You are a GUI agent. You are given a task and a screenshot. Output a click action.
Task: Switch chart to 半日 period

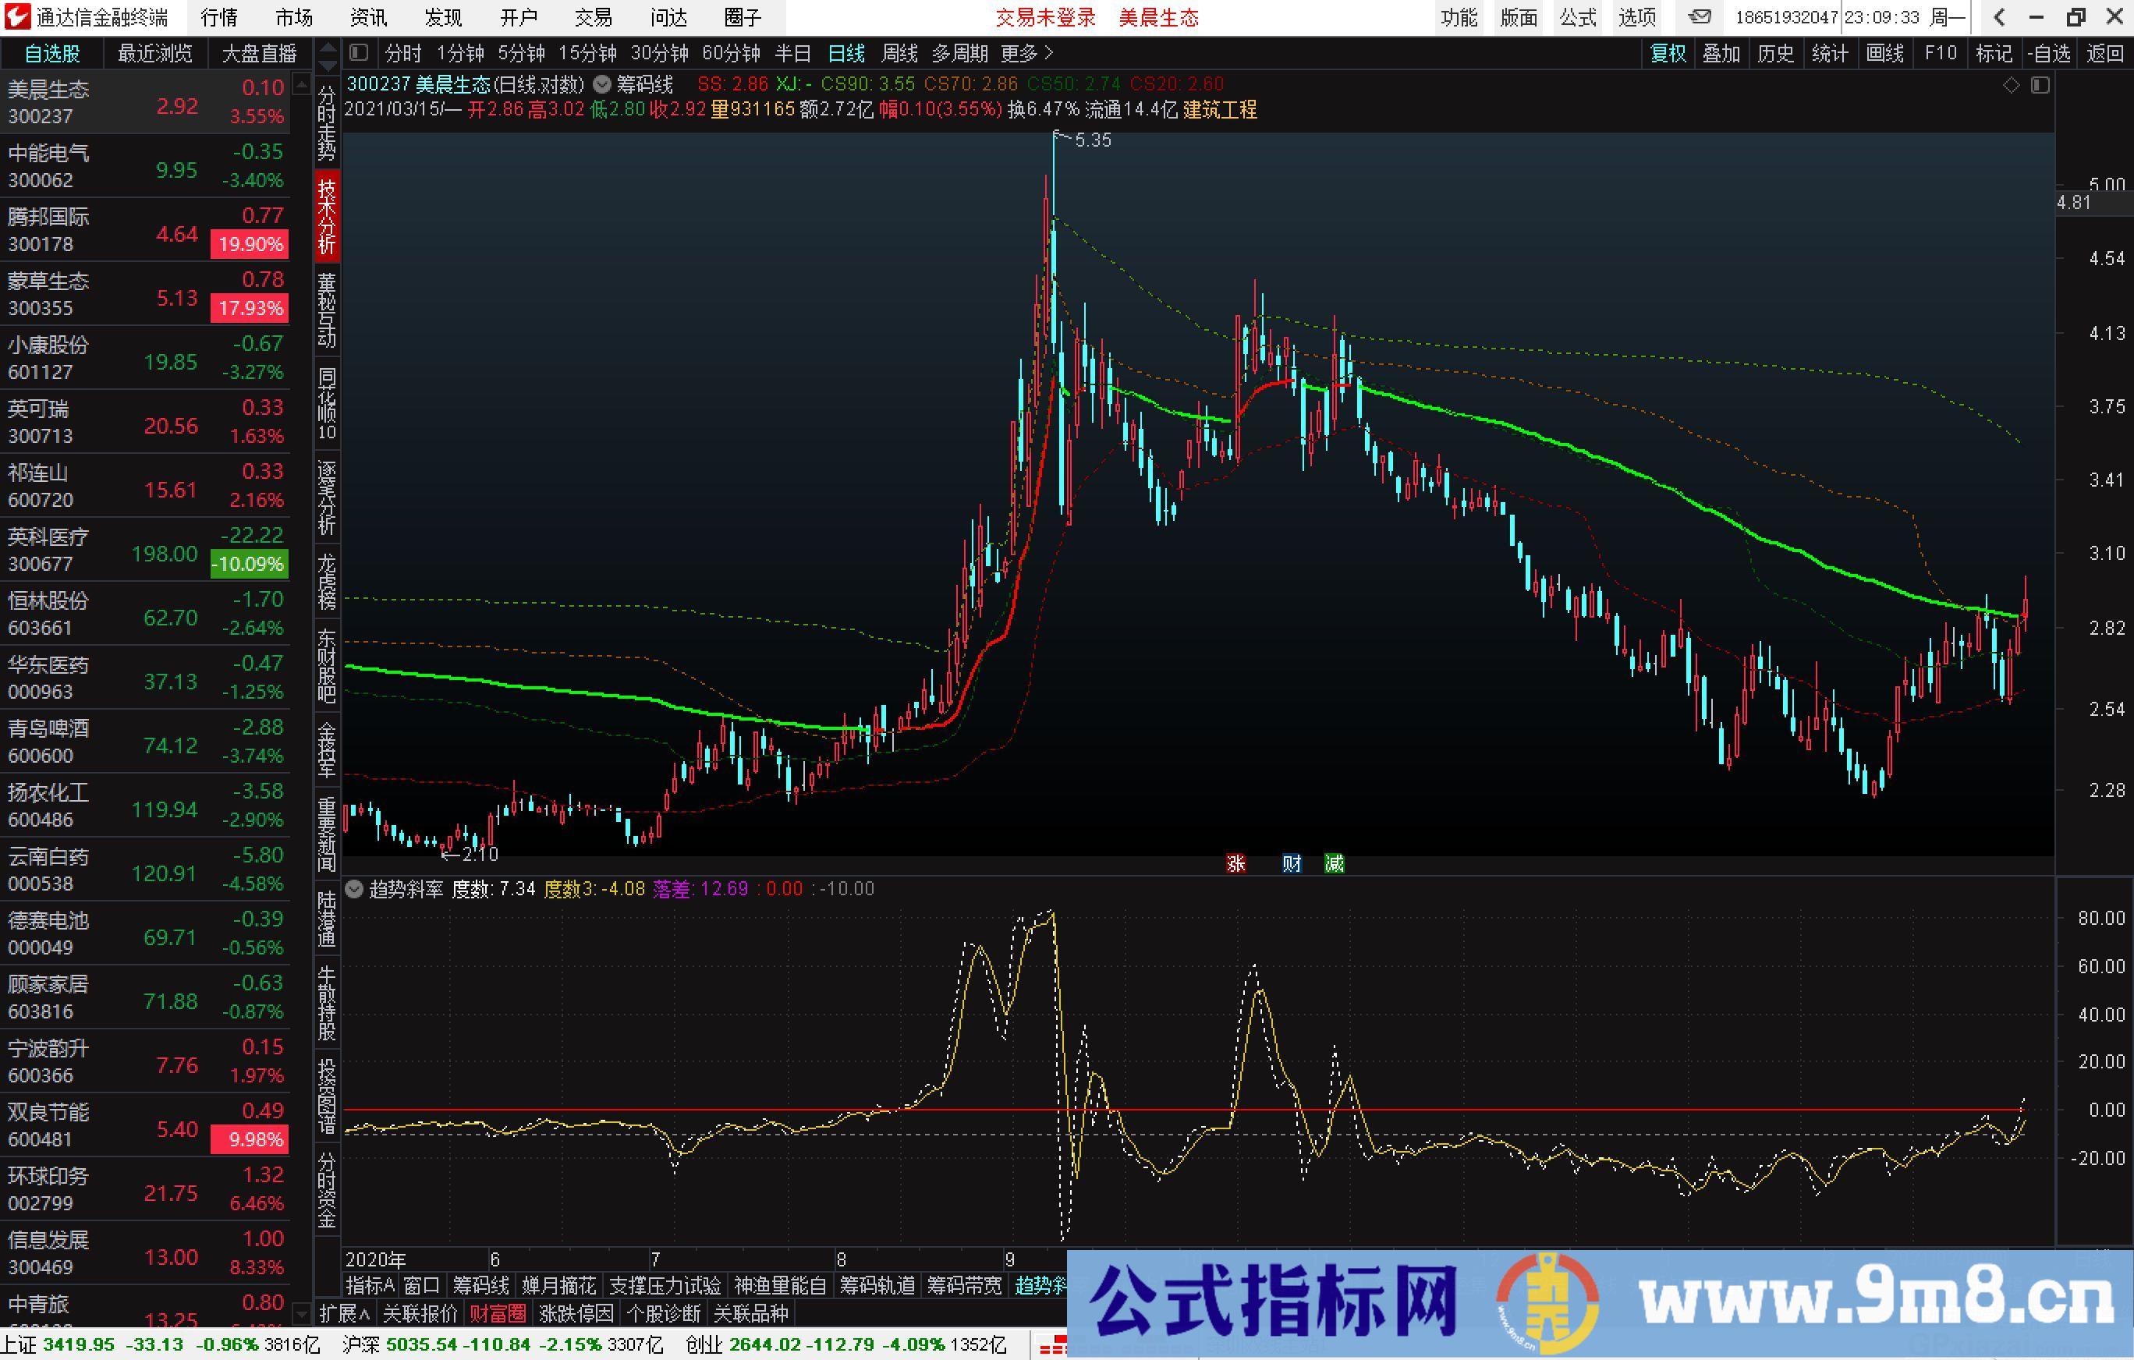[793, 53]
